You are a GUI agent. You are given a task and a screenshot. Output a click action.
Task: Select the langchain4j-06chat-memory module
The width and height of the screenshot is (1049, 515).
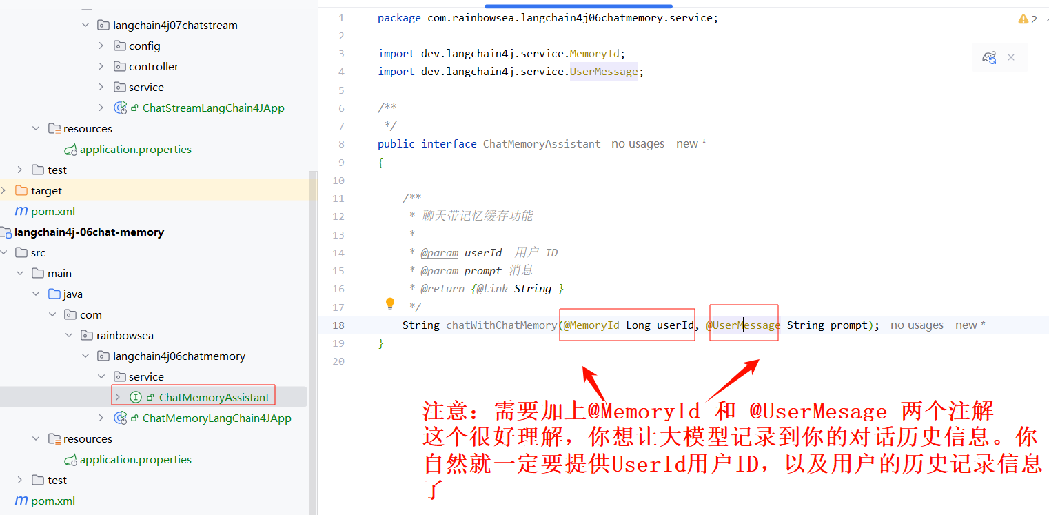pyautogui.click(x=89, y=232)
